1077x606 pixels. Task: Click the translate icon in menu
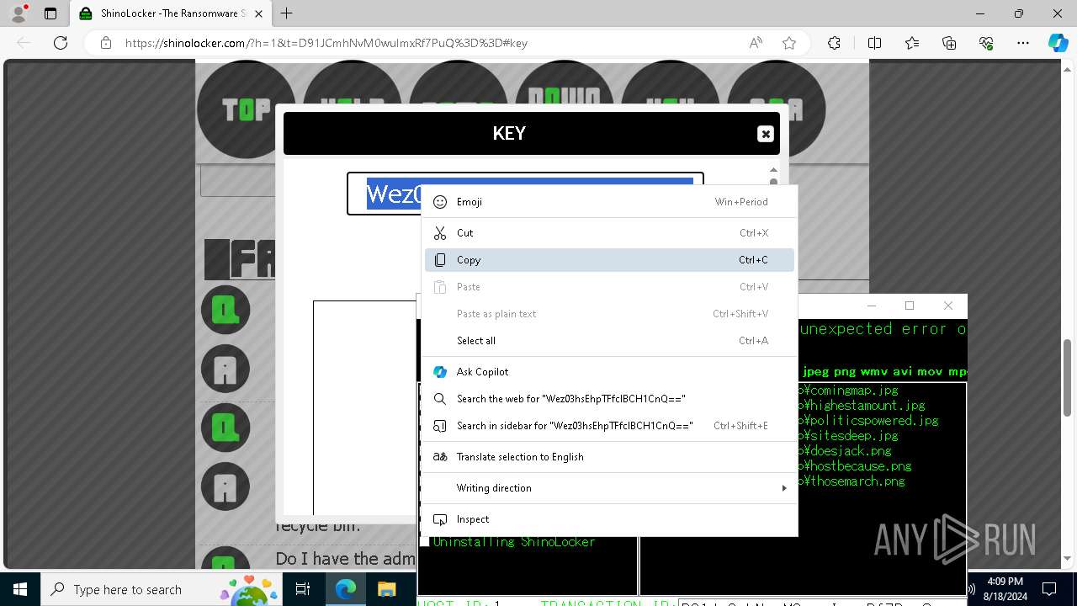click(440, 457)
